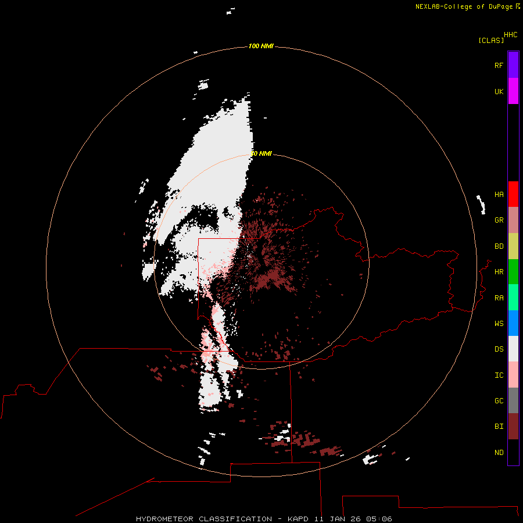Screen dimensions: 523x523
Task: Click the HHC product code label
Action: [510, 35]
